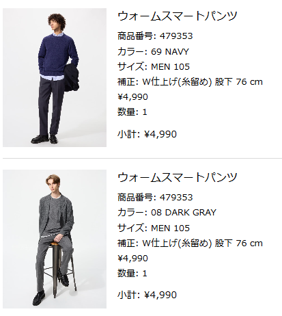Click subtotal 小計 of dark gray item
The height and width of the screenshot is (316, 282).
(x=147, y=295)
